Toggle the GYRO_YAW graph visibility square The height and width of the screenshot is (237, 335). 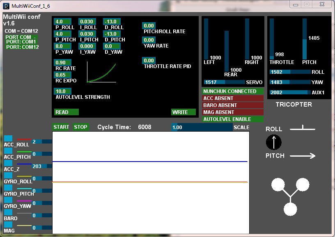[8, 200]
